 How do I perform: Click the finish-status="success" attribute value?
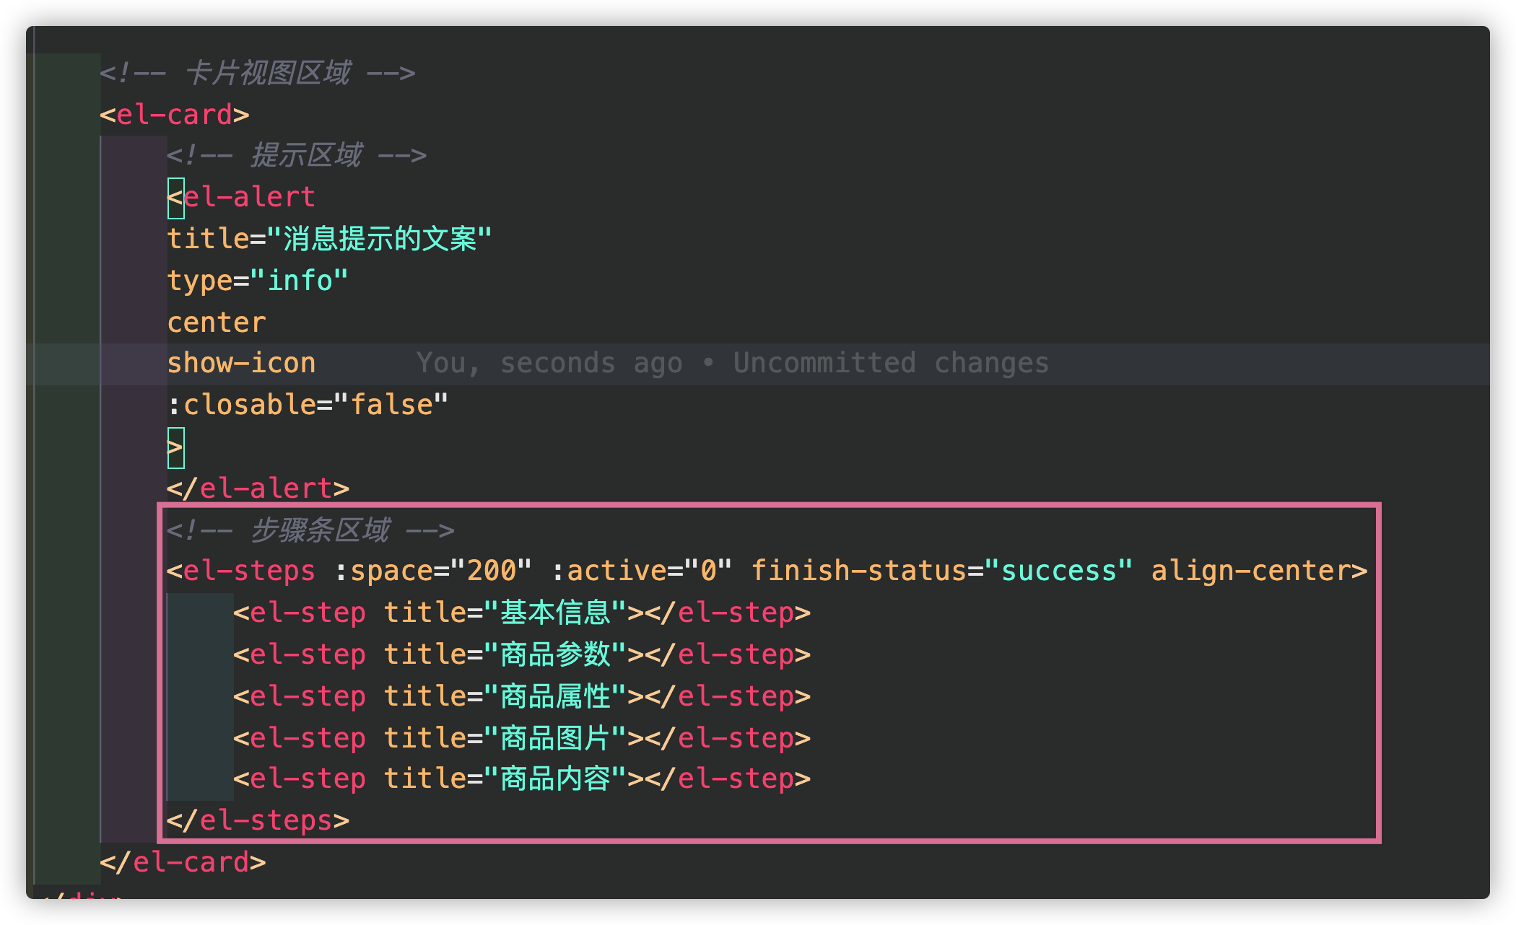point(1058,571)
